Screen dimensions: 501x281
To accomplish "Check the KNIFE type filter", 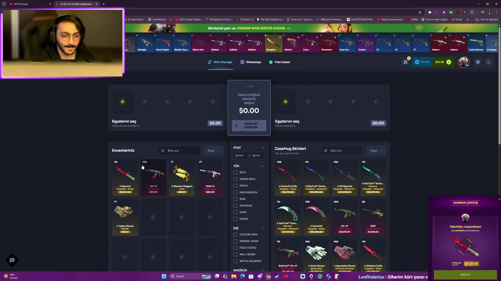I will coord(235,212).
